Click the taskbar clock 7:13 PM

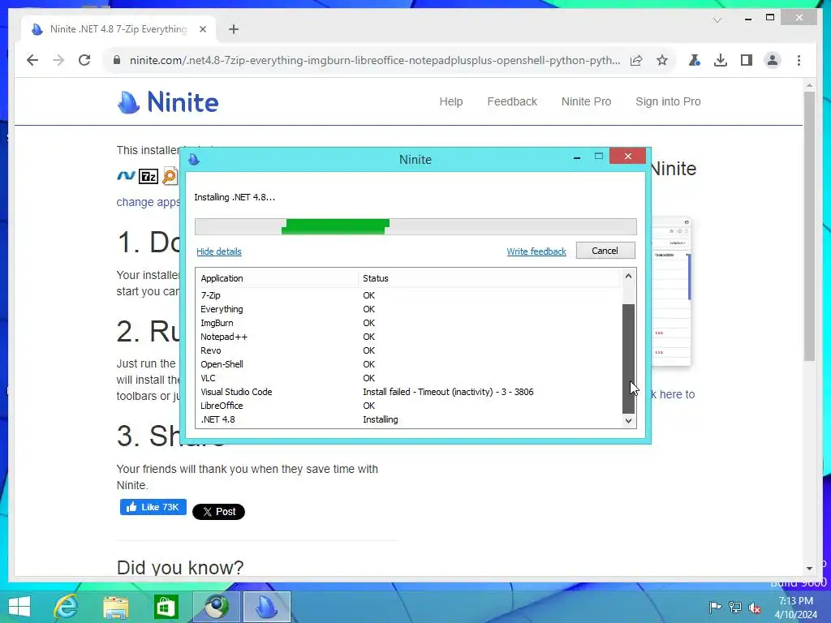(795, 608)
